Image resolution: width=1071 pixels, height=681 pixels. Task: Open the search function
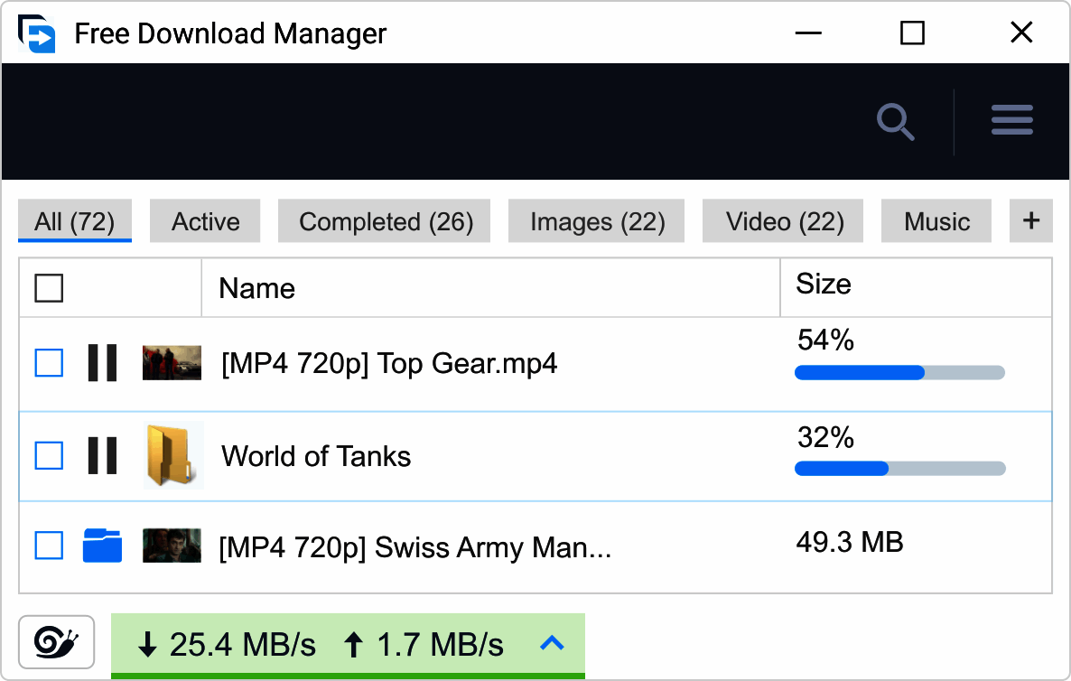tap(895, 122)
